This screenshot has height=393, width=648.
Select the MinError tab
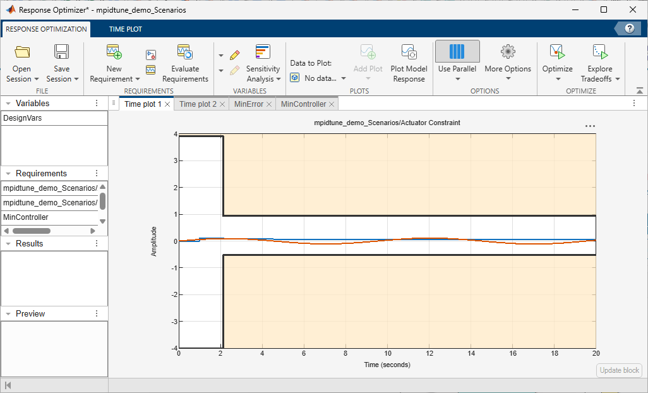coord(248,104)
